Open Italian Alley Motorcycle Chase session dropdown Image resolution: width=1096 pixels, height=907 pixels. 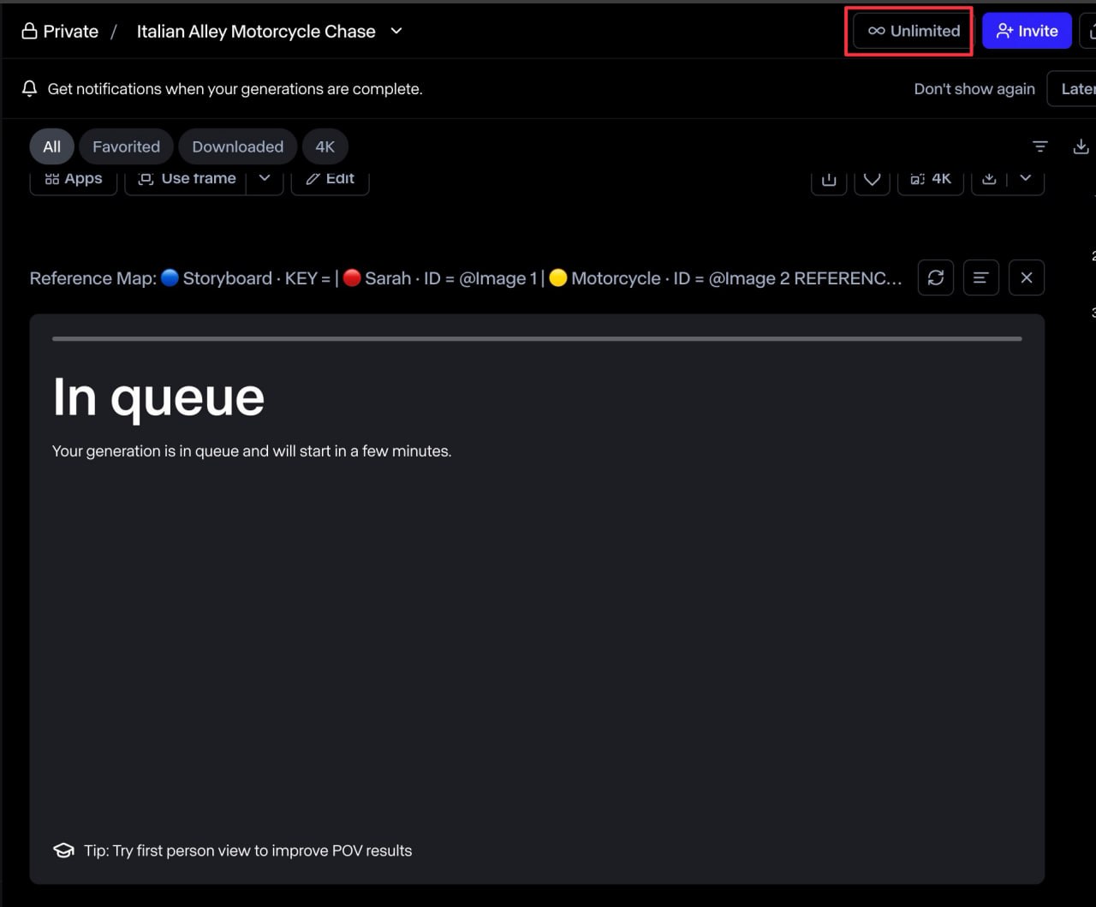click(396, 31)
